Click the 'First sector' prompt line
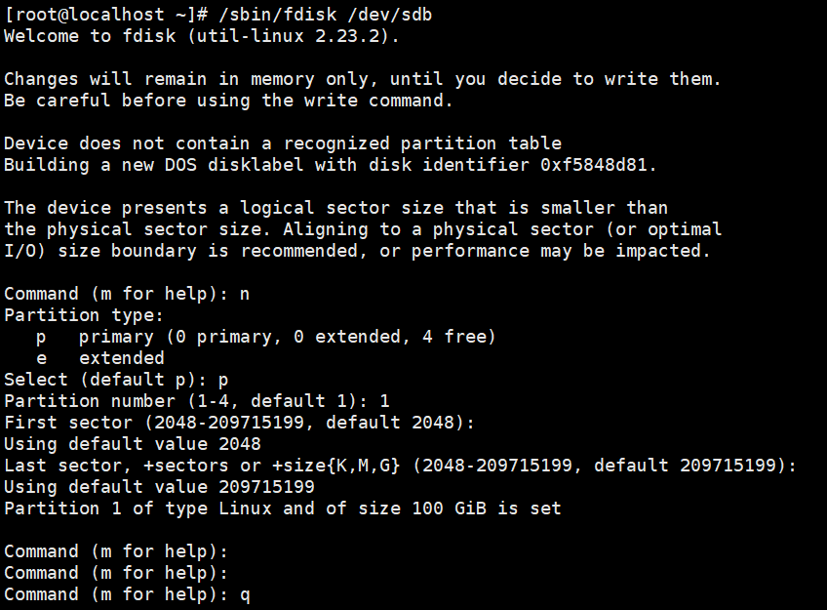 pos(239,423)
